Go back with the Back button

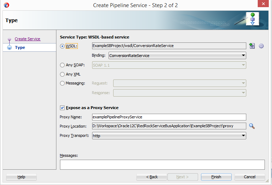click(152, 177)
